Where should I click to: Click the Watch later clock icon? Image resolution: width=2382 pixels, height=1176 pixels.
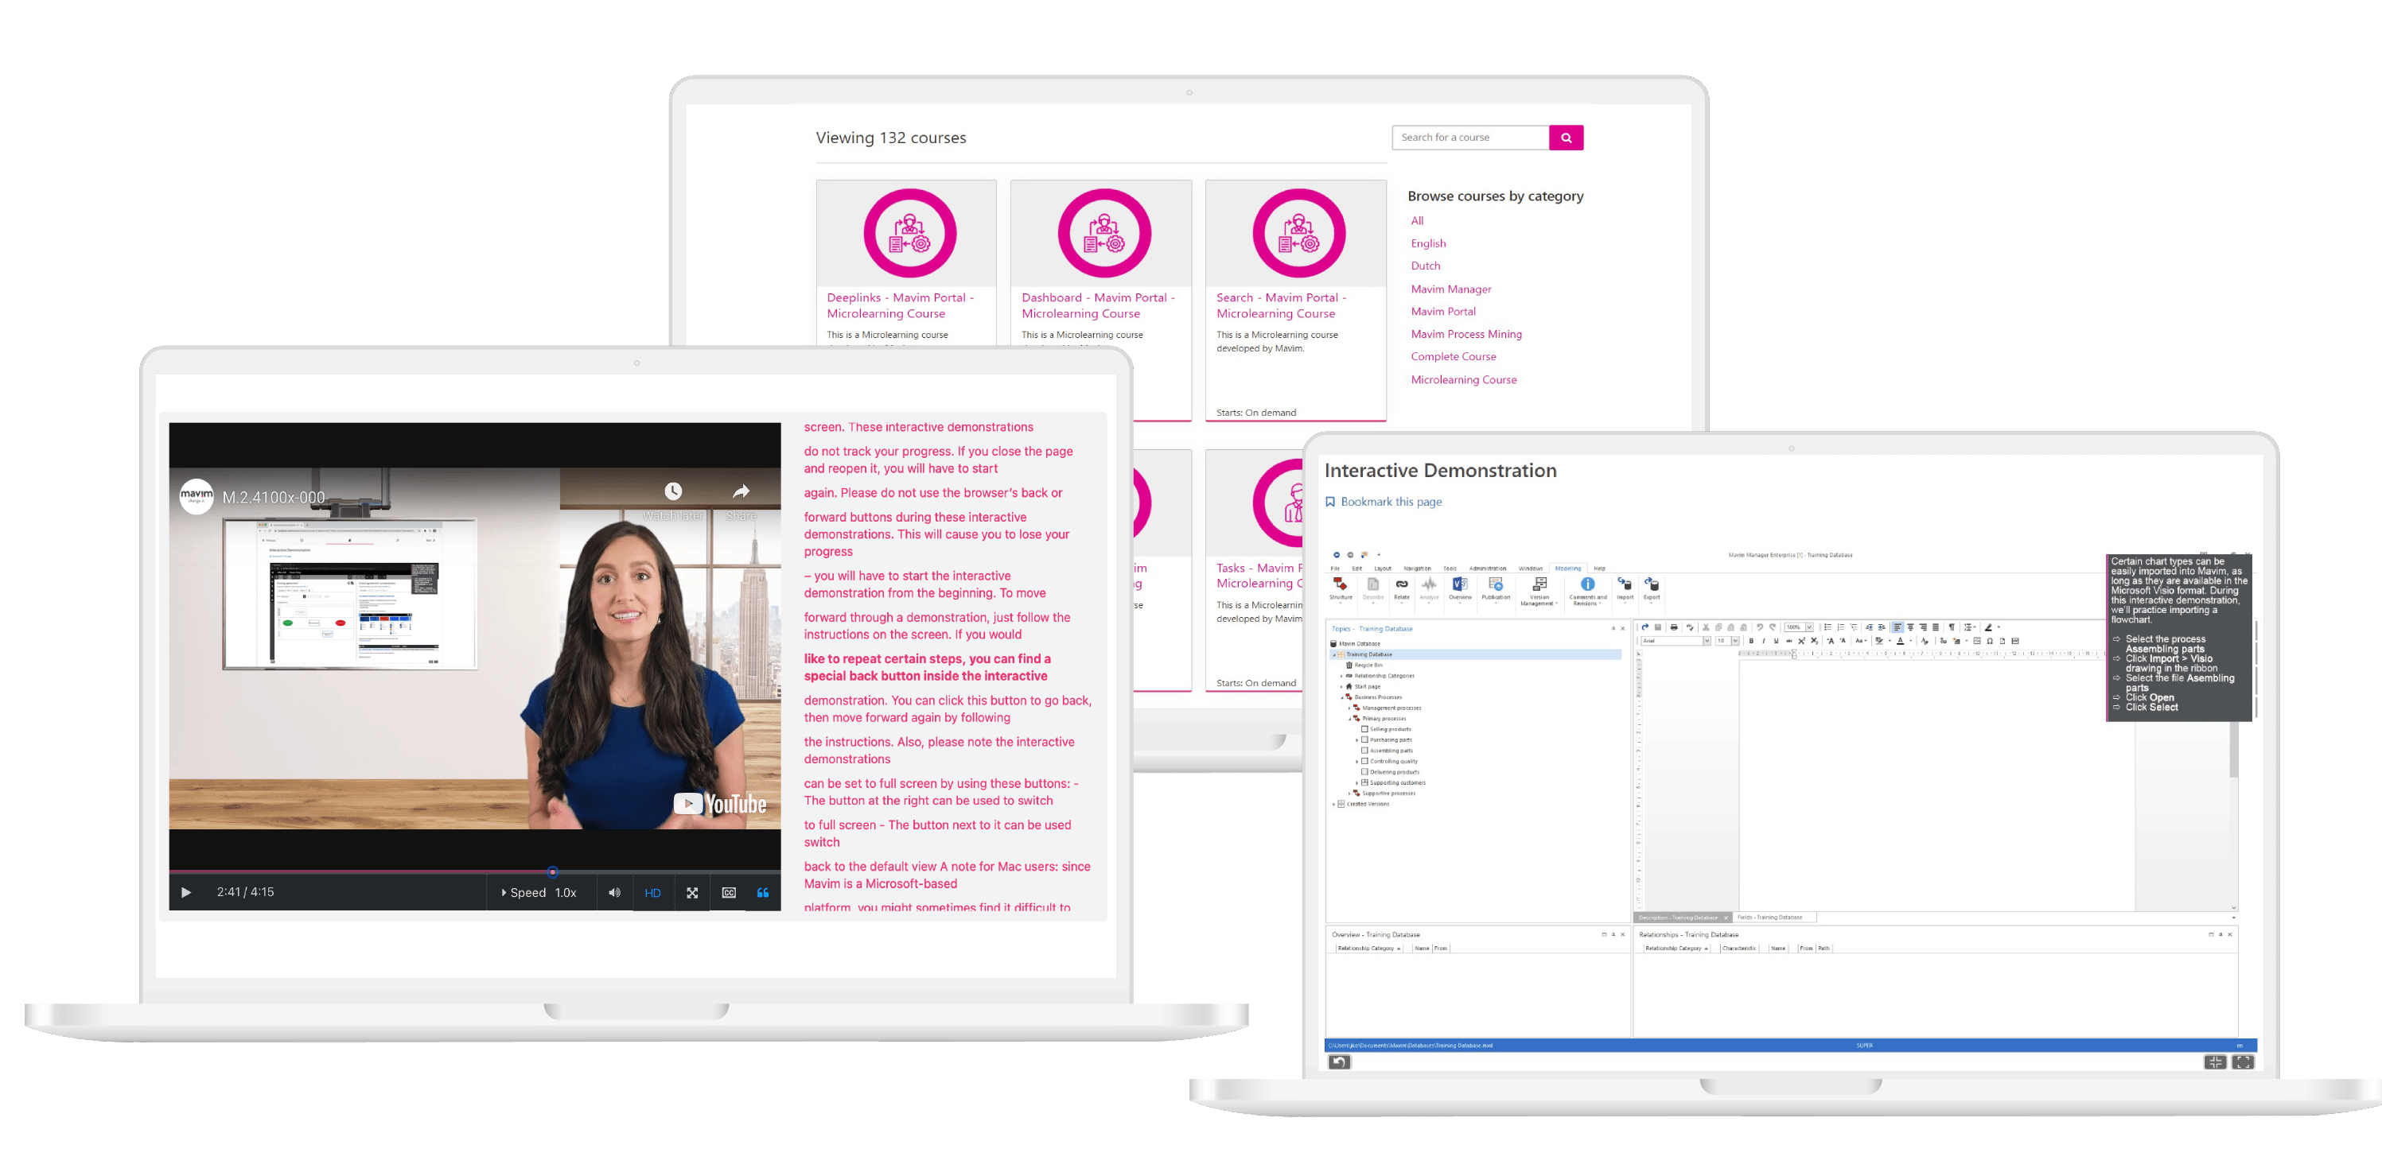pos(673,491)
